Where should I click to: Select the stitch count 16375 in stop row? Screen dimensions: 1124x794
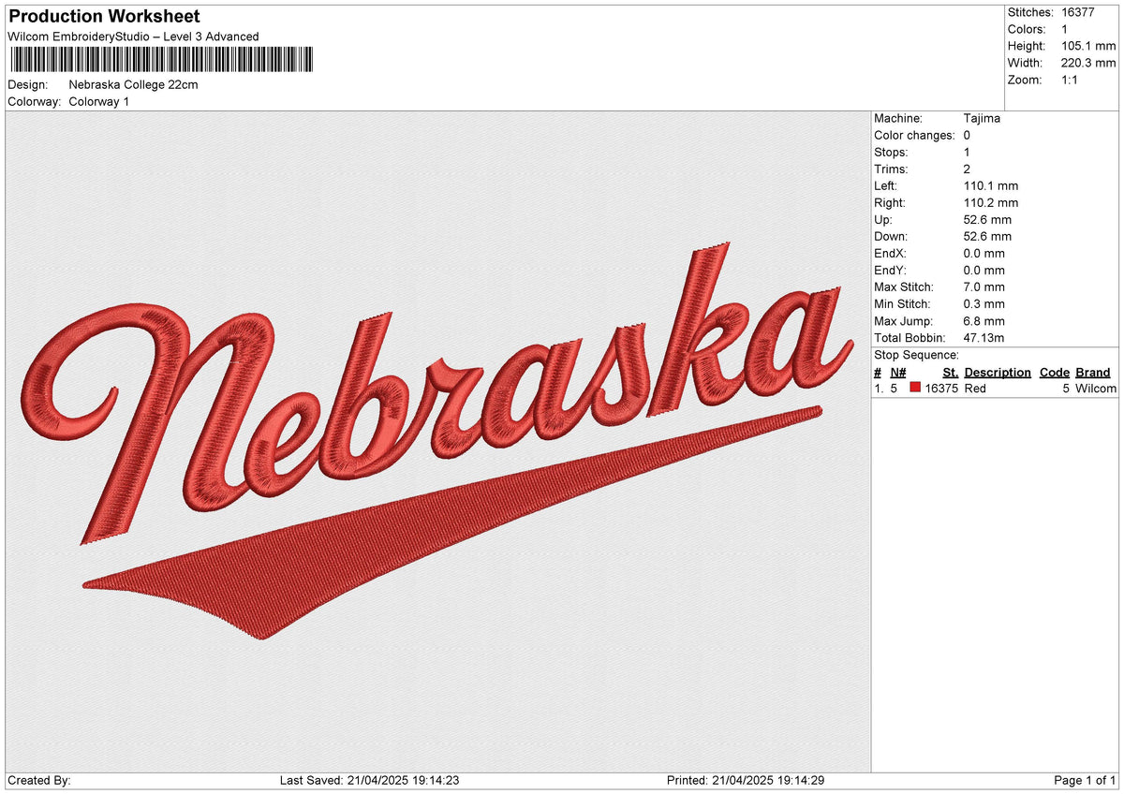[941, 388]
